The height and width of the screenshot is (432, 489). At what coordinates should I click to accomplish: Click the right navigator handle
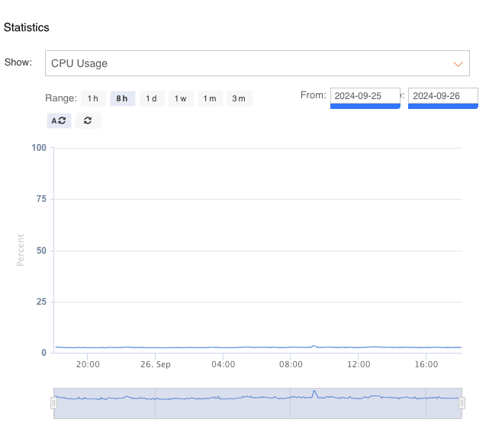pos(462,403)
